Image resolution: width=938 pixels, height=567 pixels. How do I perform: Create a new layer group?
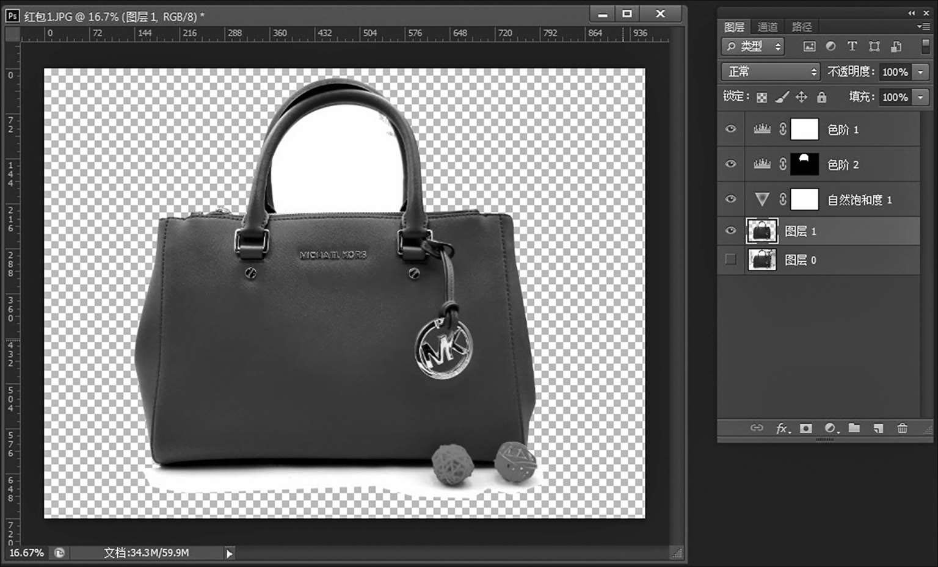click(854, 428)
